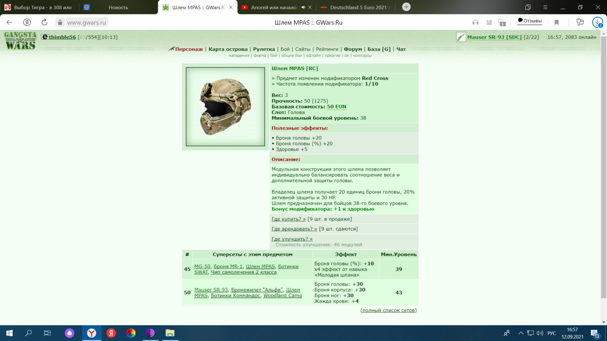Open the Форум menu item

[x=353, y=49]
